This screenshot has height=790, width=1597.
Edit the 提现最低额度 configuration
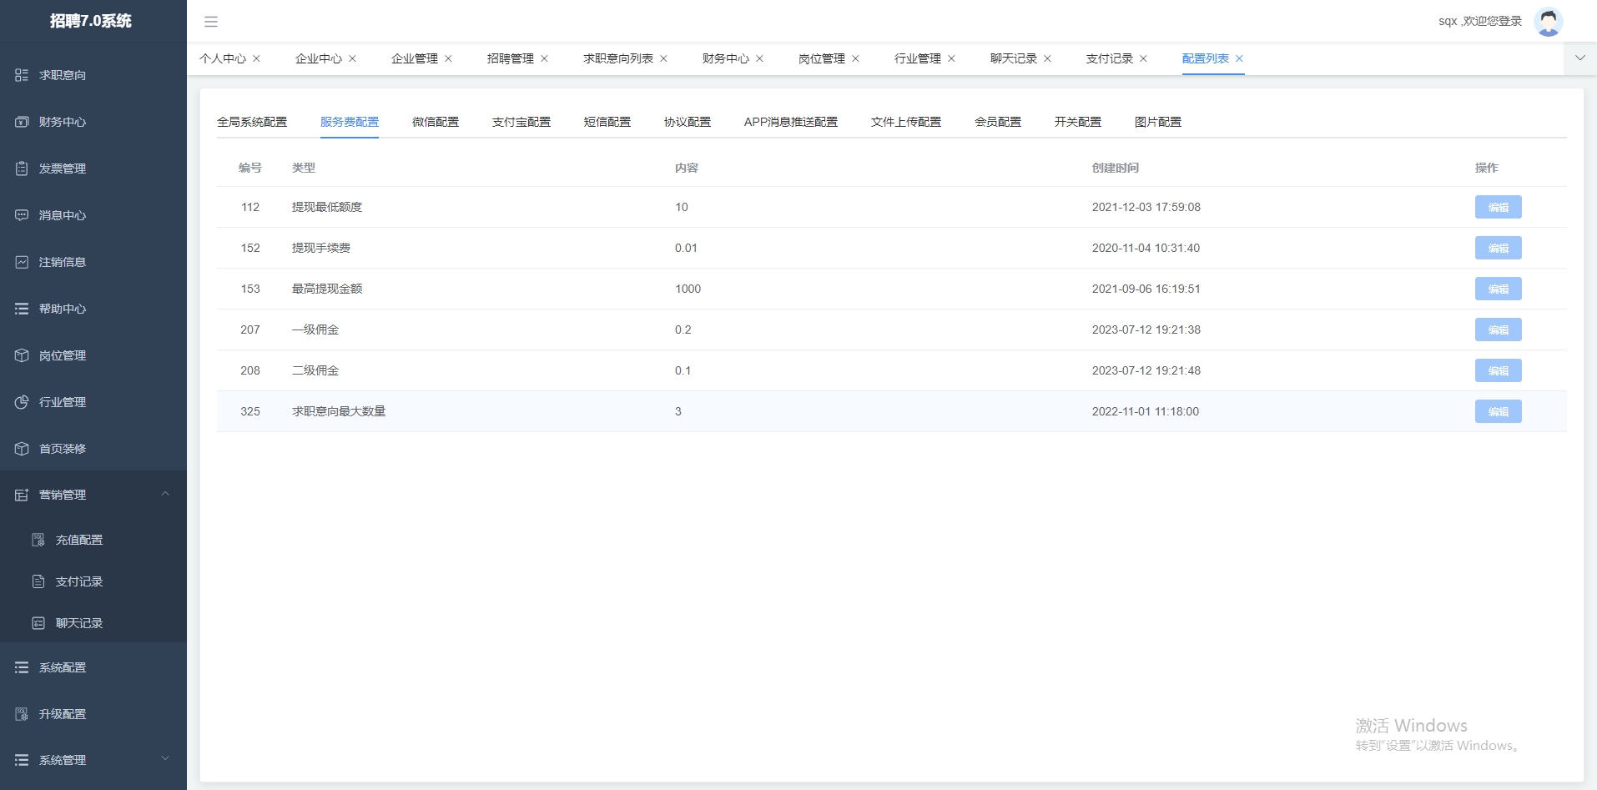point(1498,207)
